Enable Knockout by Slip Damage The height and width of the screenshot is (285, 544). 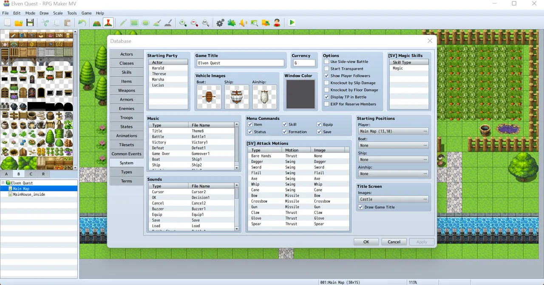pos(326,83)
